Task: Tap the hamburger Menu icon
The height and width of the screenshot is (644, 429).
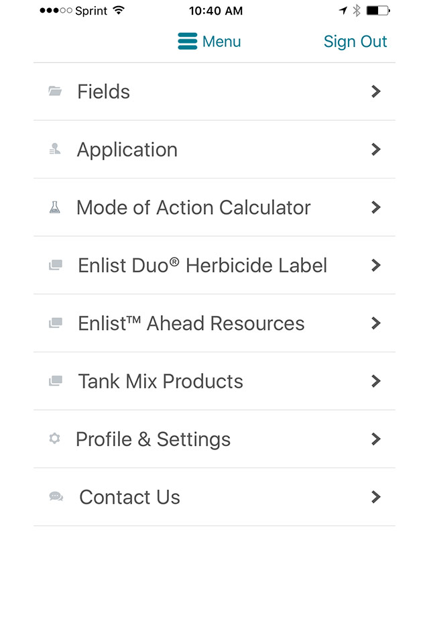Action: point(187,41)
